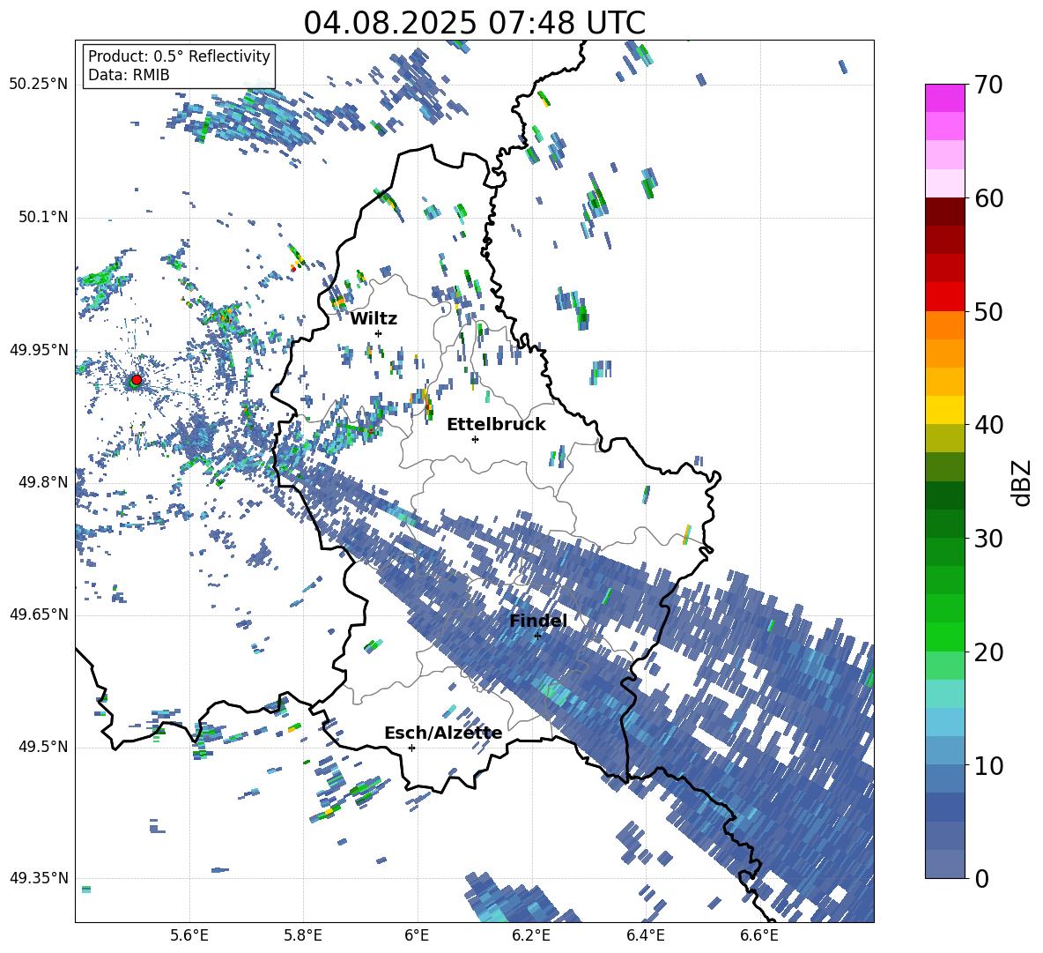The width and height of the screenshot is (1043, 953).
Task: Click the 49.95°N latitude label
Action: pos(39,350)
